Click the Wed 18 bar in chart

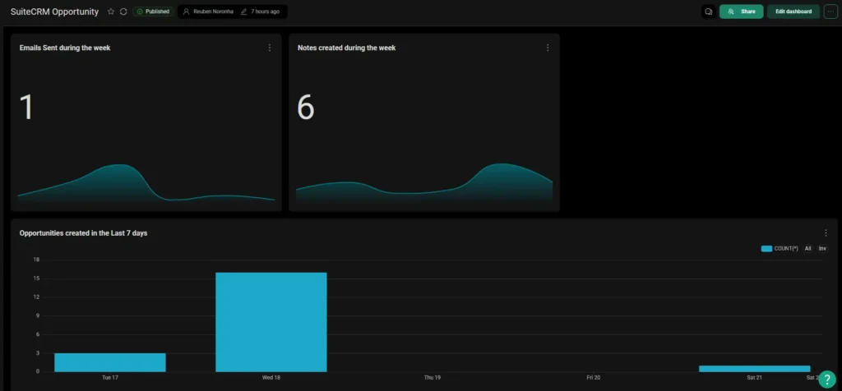tap(271, 322)
